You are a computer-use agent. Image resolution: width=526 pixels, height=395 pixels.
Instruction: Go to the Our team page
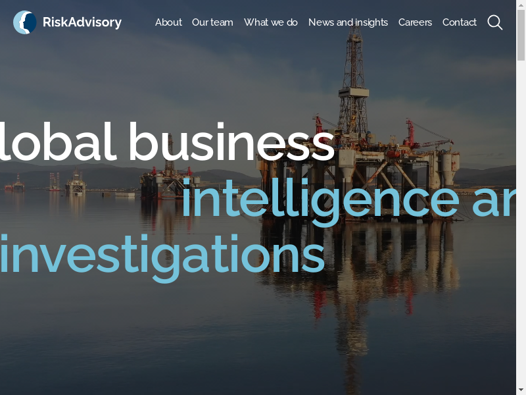tap(212, 22)
